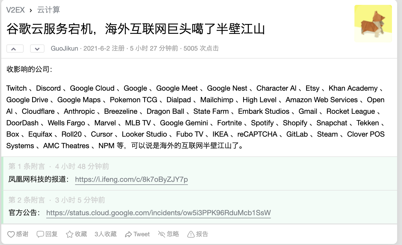Click the 3人收藏 count
The height and width of the screenshot is (245, 402).
point(106,234)
